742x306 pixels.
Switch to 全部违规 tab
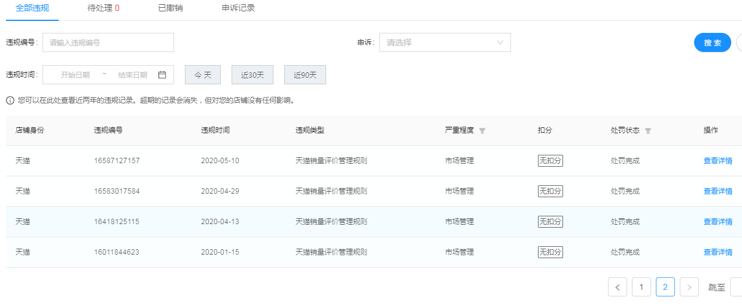click(32, 8)
